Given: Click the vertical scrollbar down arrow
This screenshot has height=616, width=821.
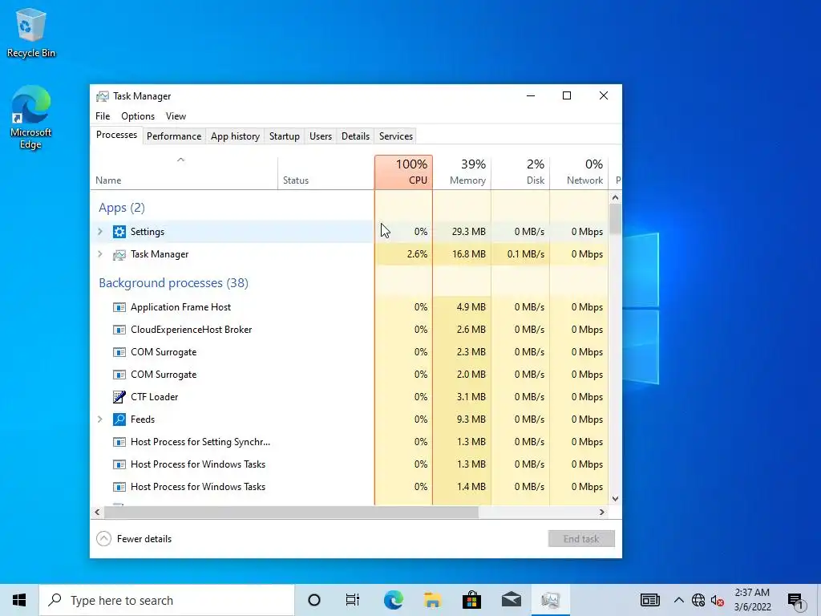Looking at the screenshot, I should coord(615,499).
